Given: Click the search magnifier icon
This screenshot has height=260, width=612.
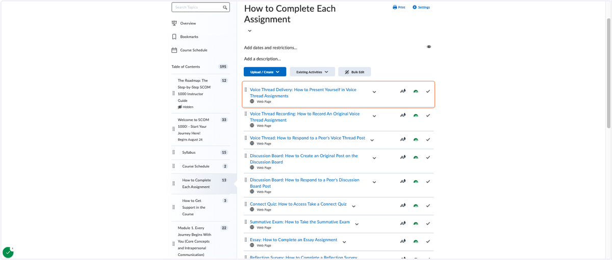Looking at the screenshot, I should 225,8.
